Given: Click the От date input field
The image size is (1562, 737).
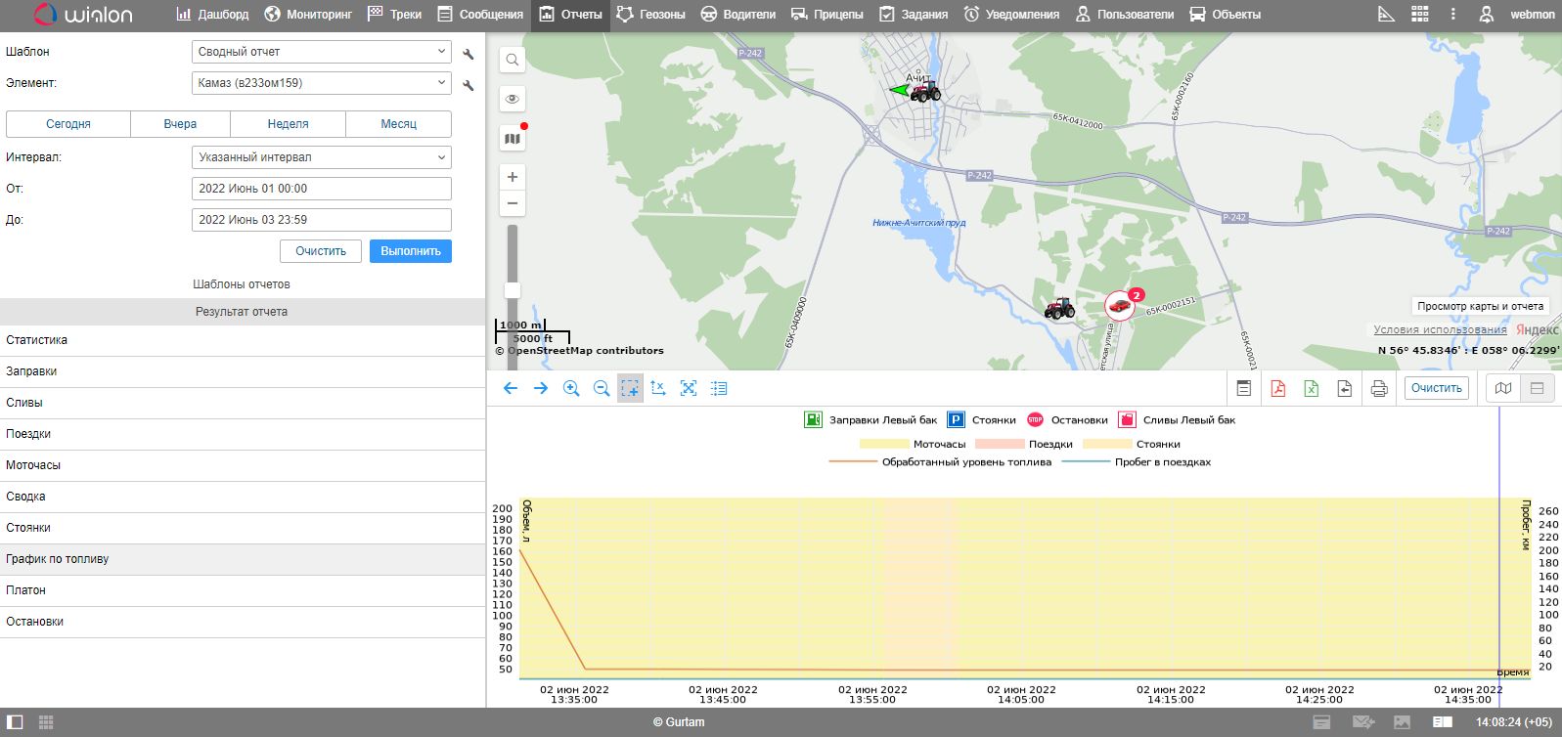Looking at the screenshot, I should (x=321, y=189).
